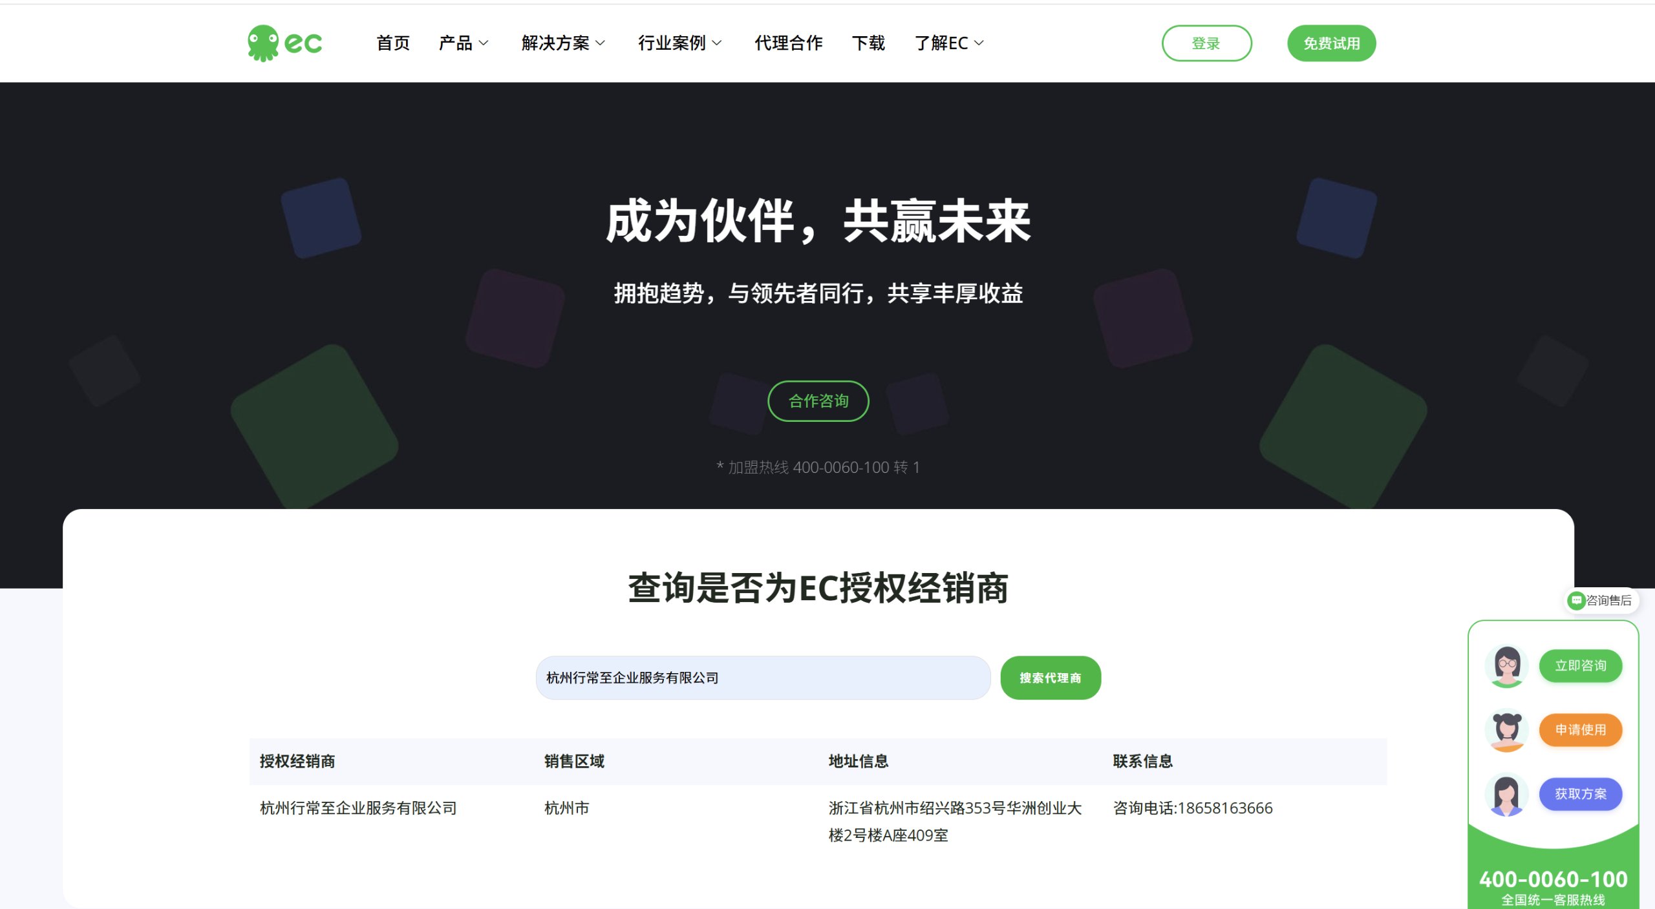Click the avatar beside 获取方案
The image size is (1655, 909).
(x=1507, y=794)
